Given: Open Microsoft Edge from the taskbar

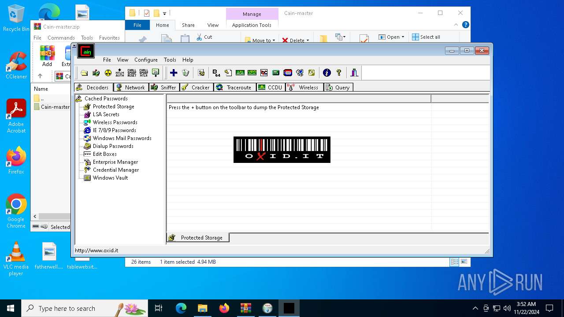Looking at the screenshot, I should click(181, 308).
